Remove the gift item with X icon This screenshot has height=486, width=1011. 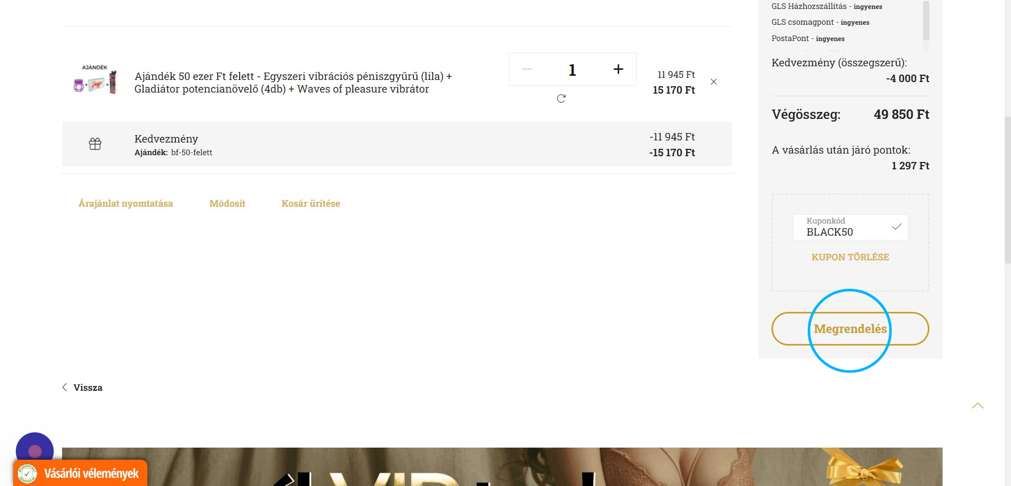pos(714,82)
